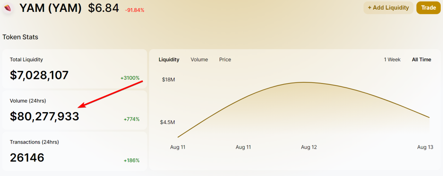Click the liquidity curve peak on chart

[303, 82]
